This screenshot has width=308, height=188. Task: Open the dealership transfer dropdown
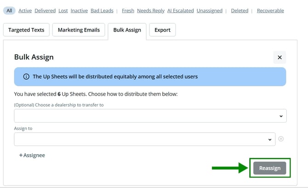point(150,116)
